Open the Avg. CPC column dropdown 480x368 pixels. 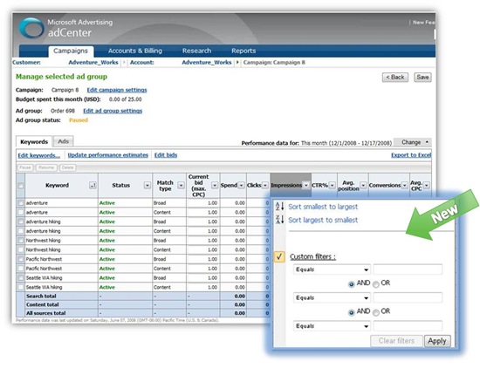427,186
